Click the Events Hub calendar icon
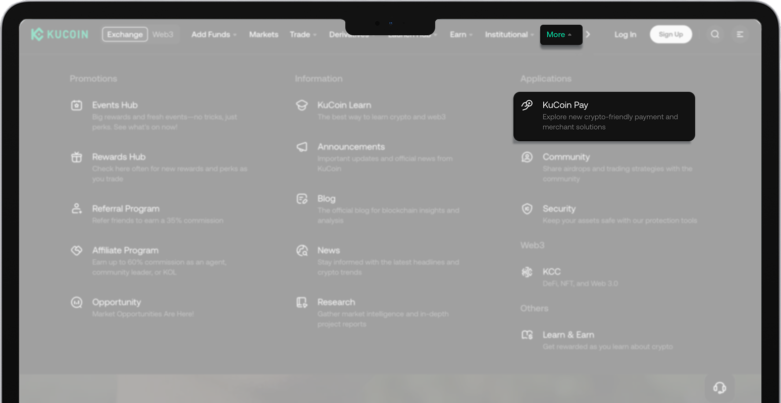This screenshot has width=781, height=403. [77, 105]
